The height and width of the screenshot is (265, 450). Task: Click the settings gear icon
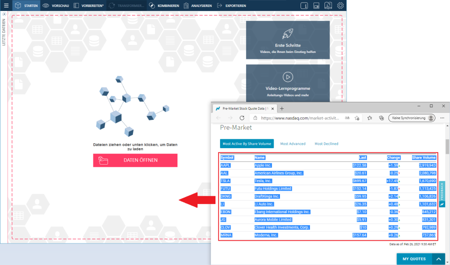340,5
